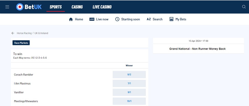
Task: Click the Home house icon
Action: click(x=71, y=19)
